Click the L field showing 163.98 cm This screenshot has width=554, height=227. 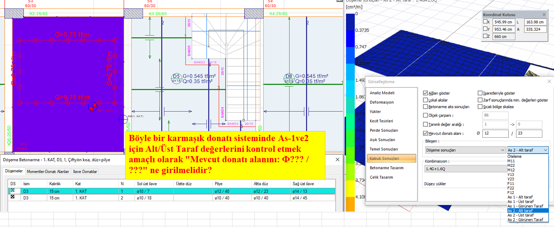(x=535, y=22)
